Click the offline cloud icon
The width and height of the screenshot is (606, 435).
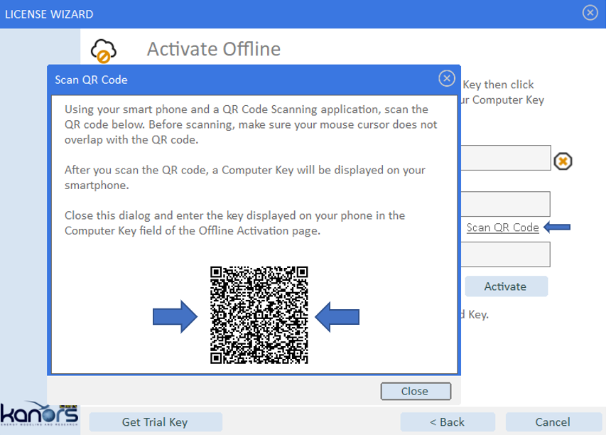pyautogui.click(x=103, y=50)
